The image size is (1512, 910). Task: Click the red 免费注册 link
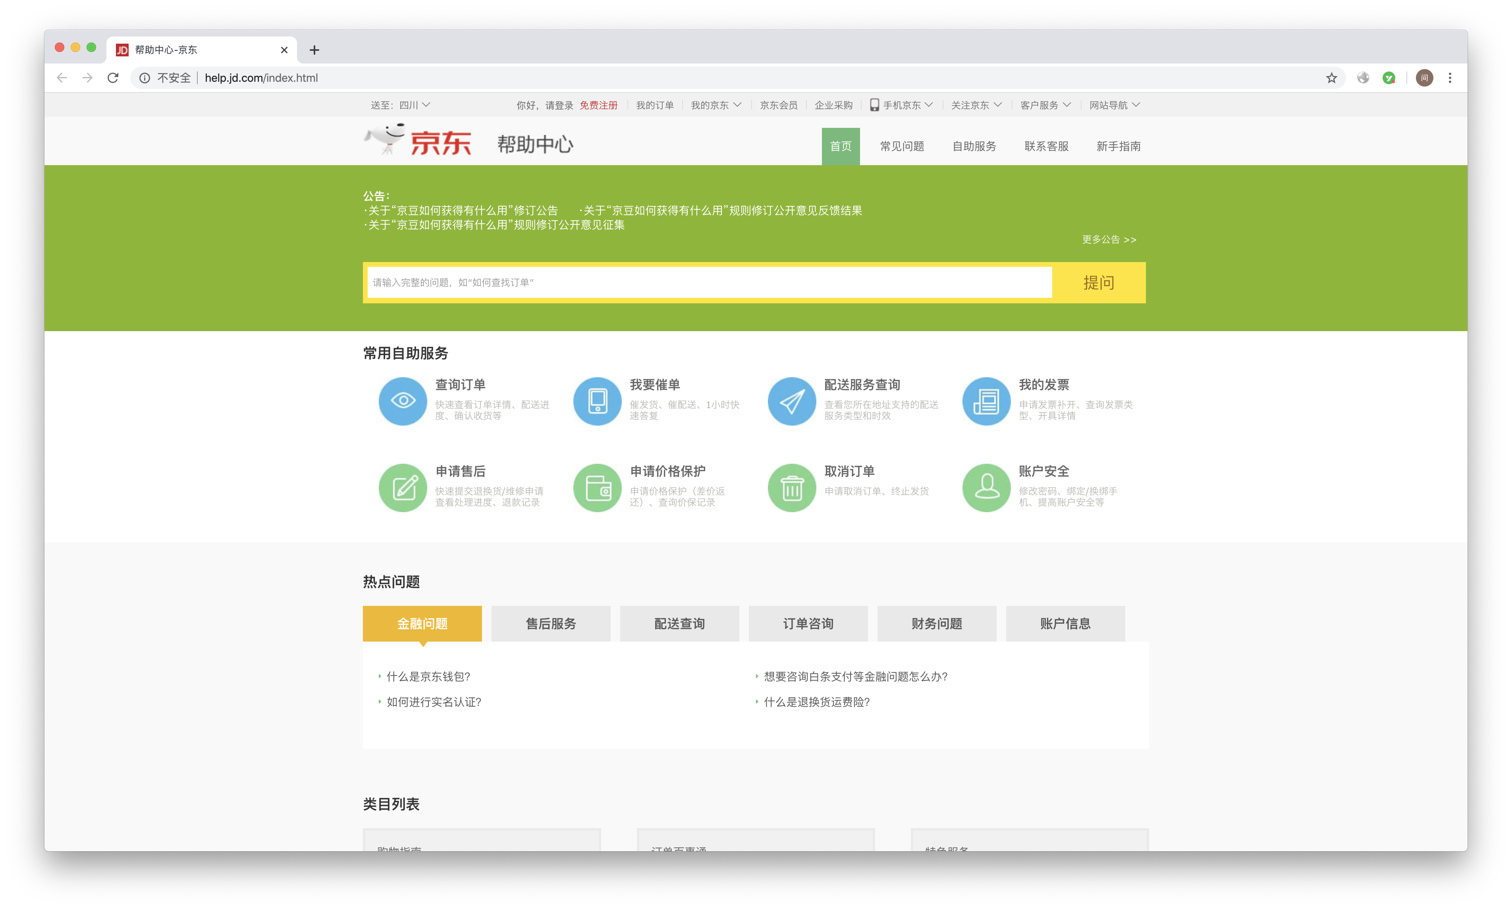(x=598, y=105)
